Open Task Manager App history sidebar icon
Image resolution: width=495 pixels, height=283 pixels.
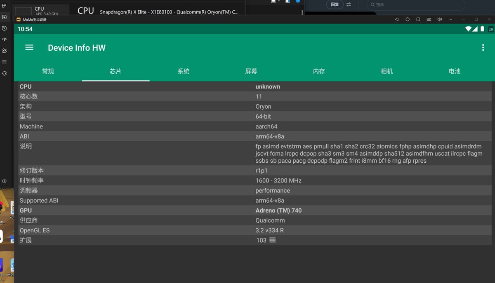[4, 28]
